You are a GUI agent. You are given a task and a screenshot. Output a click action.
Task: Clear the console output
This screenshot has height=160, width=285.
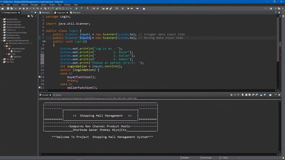point(243,95)
